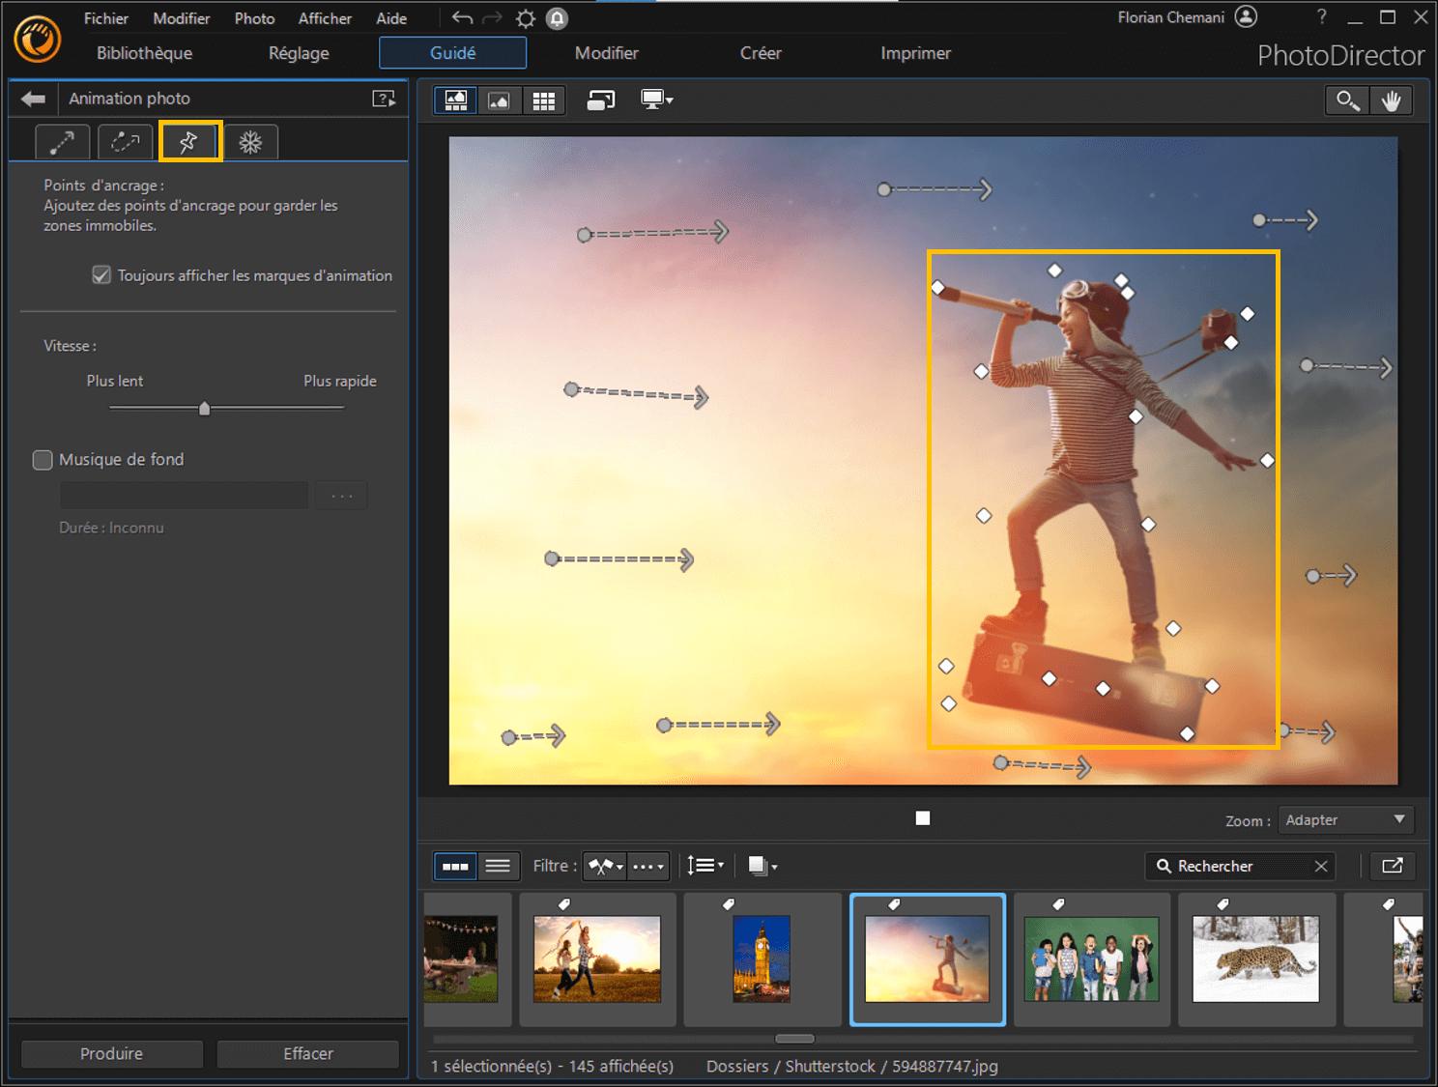Select the freeze region snowflake tool
The height and width of the screenshot is (1087, 1438).
tap(251, 141)
